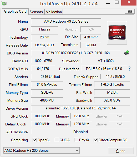Toggle the OpenCL checkbox
Image resolution: width=137 pixels, height=157 pixels.
coord(35,140)
